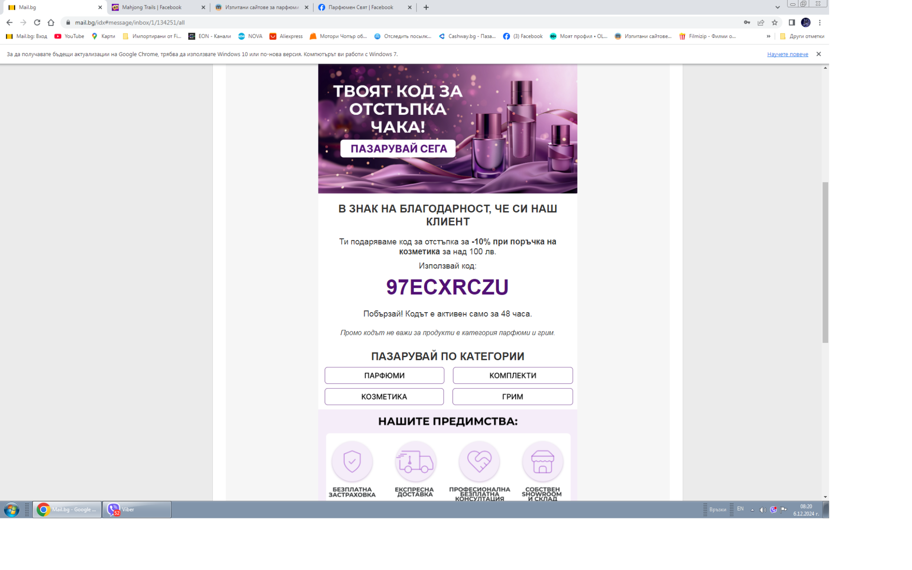912x570 pixels.
Task: Open the taskbar clock showing 08:20
Action: pyautogui.click(x=806, y=510)
